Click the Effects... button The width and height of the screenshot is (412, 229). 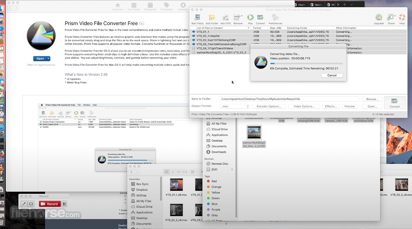331,106
